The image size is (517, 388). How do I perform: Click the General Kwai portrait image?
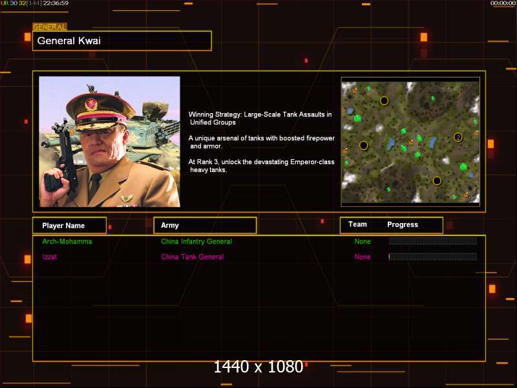pyautogui.click(x=109, y=142)
